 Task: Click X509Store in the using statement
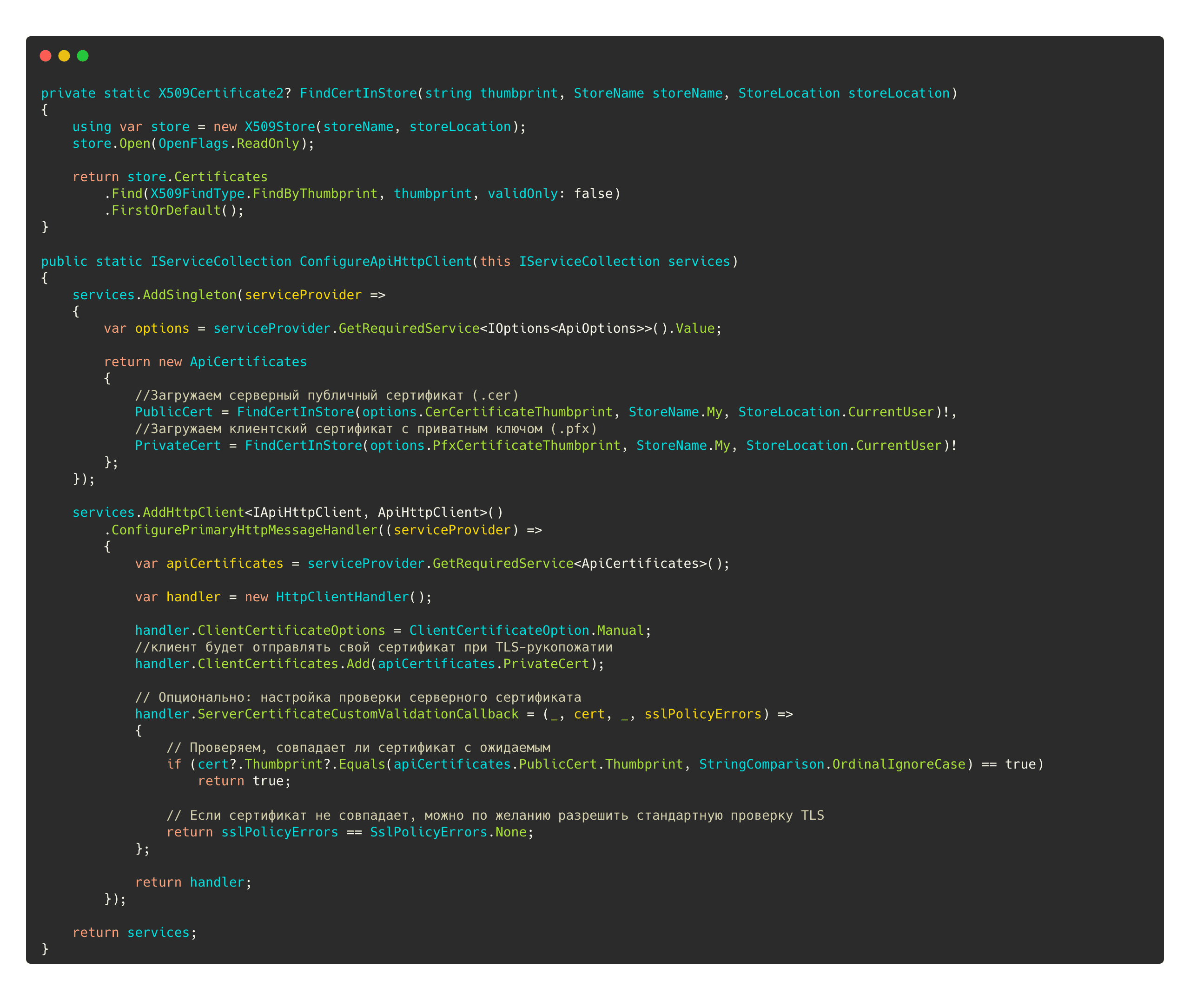[279, 127]
